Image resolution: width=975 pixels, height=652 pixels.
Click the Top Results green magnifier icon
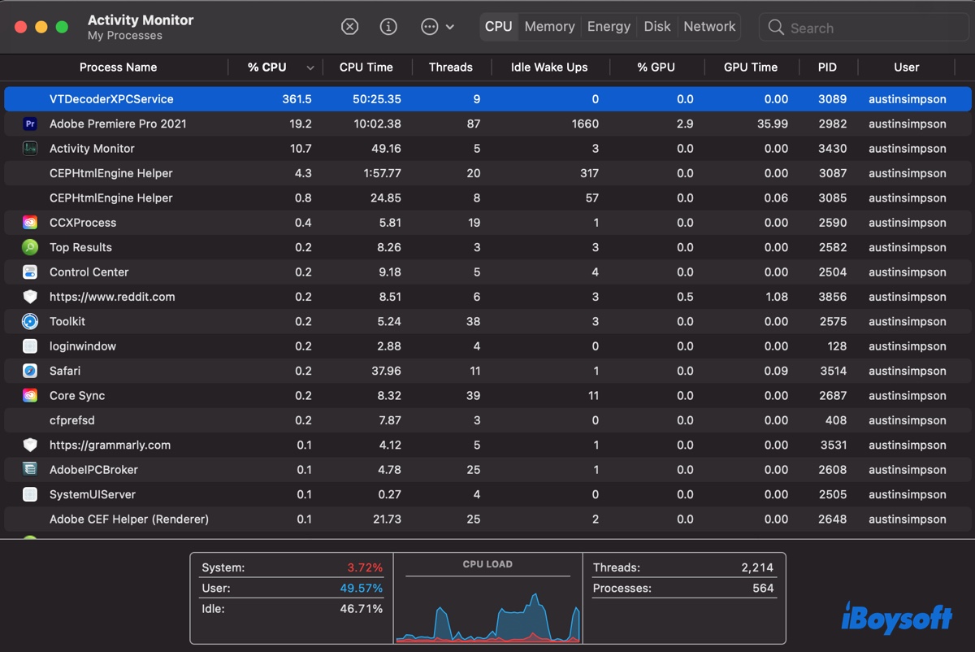point(30,248)
